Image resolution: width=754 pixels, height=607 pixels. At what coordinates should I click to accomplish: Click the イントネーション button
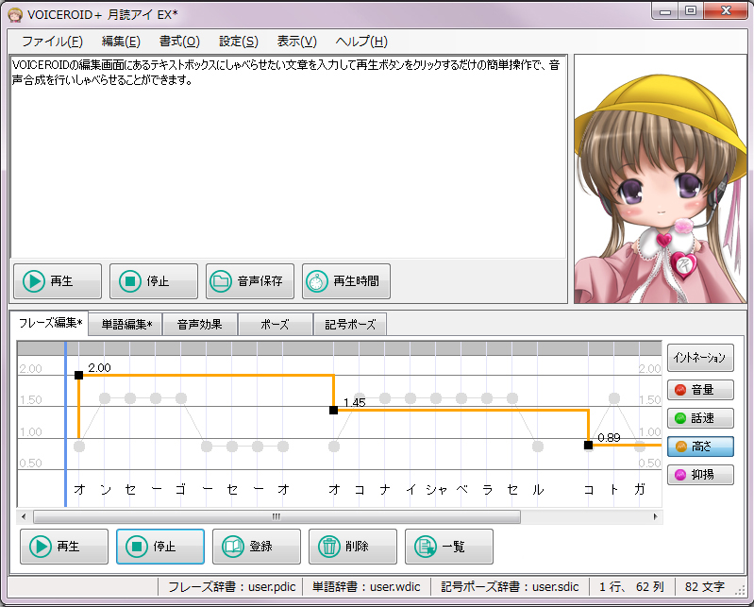(700, 358)
